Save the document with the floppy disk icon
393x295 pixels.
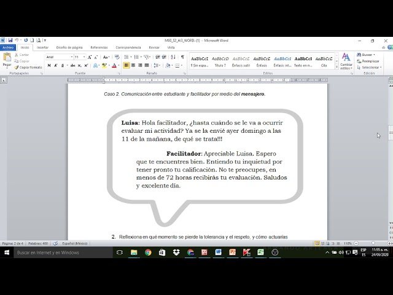point(10,40)
